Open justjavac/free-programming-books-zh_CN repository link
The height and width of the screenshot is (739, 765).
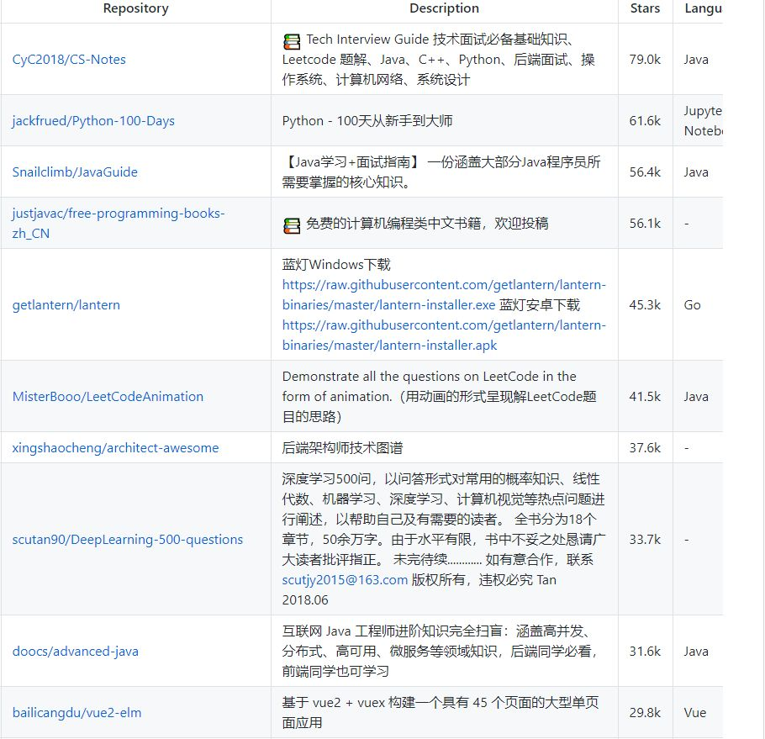pyautogui.click(x=119, y=223)
